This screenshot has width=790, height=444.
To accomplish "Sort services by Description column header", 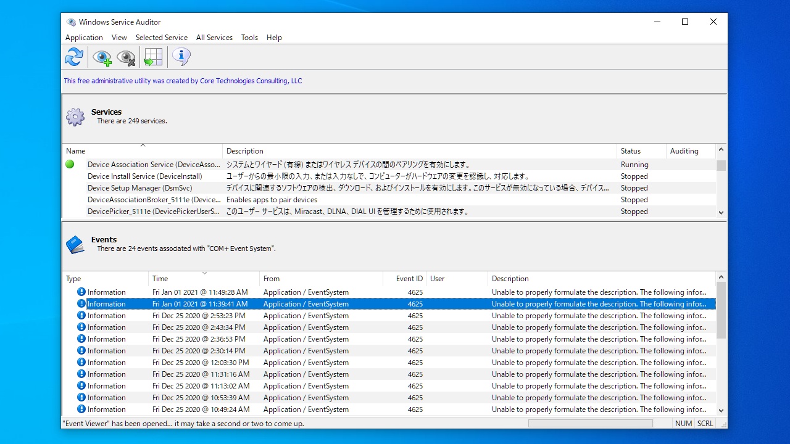I will (x=420, y=151).
